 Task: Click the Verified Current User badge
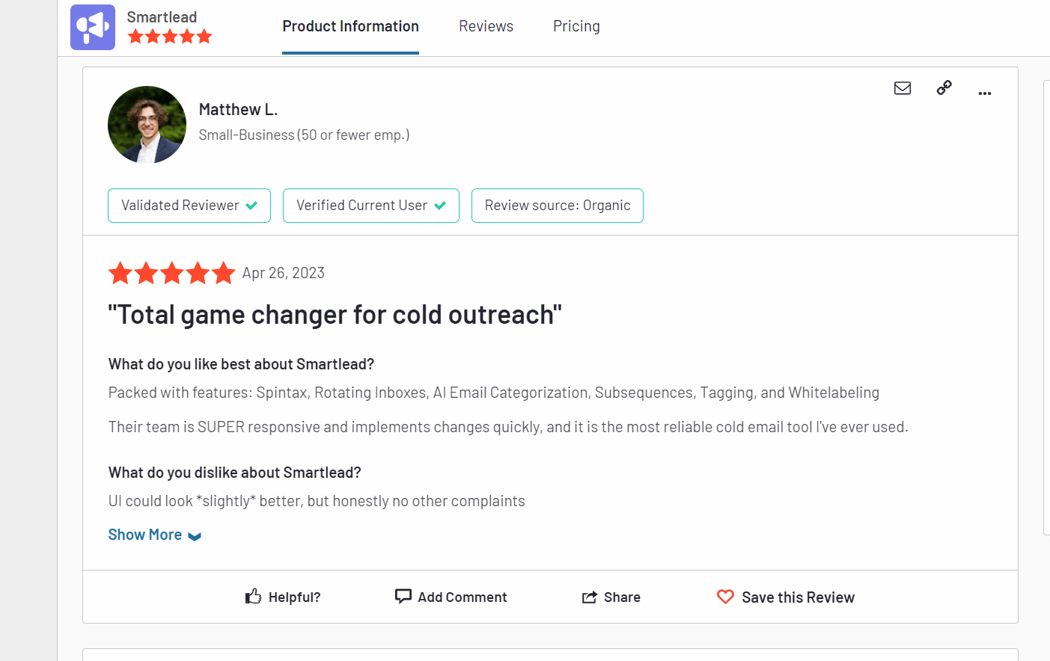tap(371, 206)
